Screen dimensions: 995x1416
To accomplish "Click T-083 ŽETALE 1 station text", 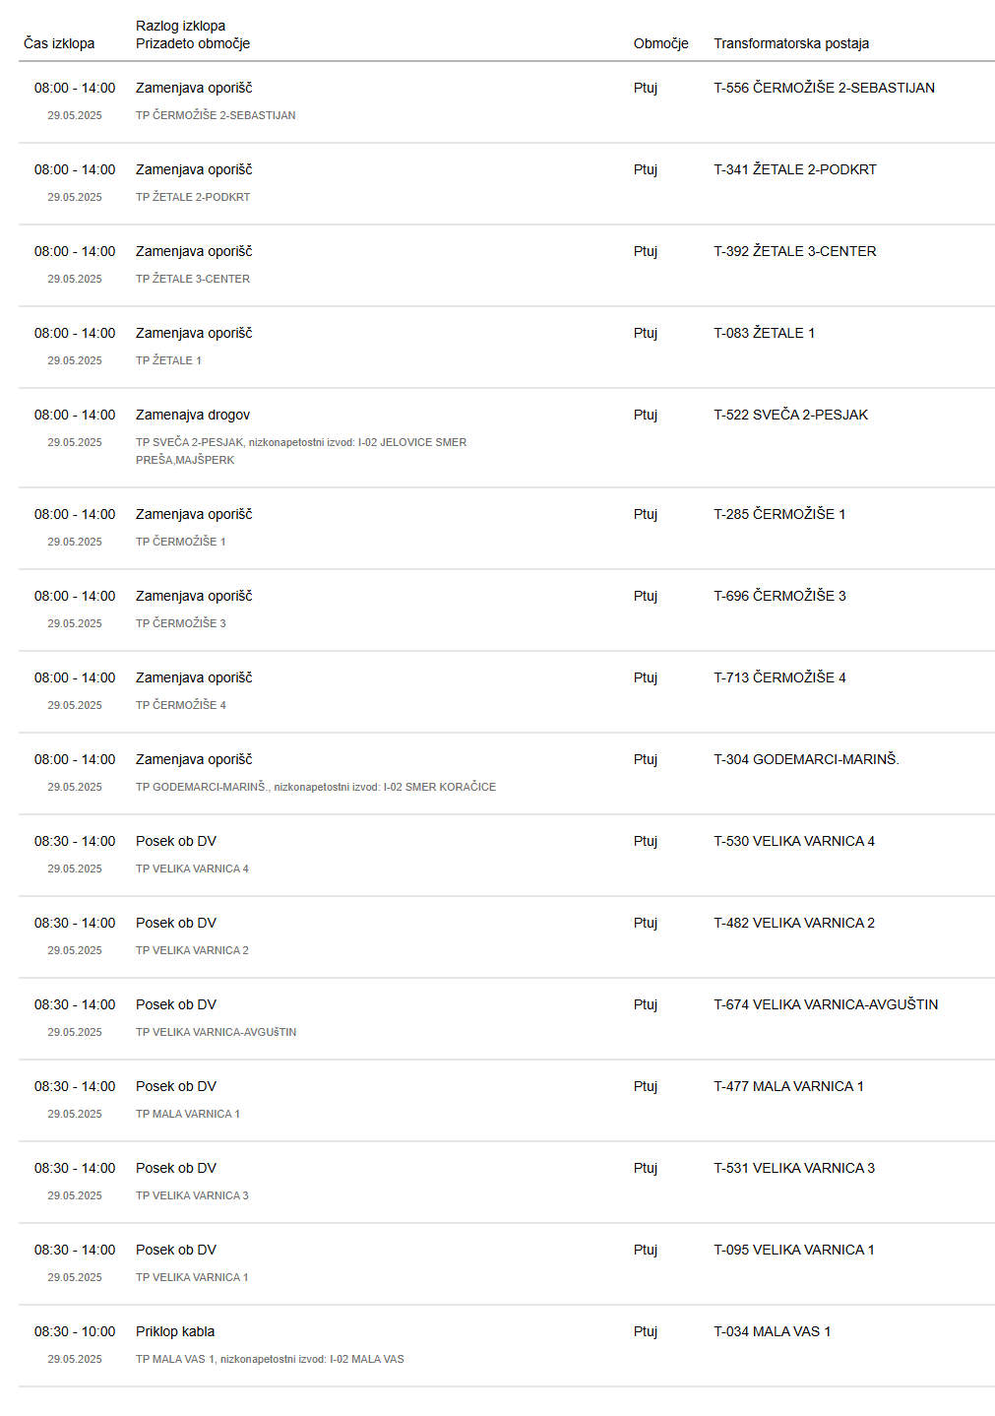I will tap(764, 333).
